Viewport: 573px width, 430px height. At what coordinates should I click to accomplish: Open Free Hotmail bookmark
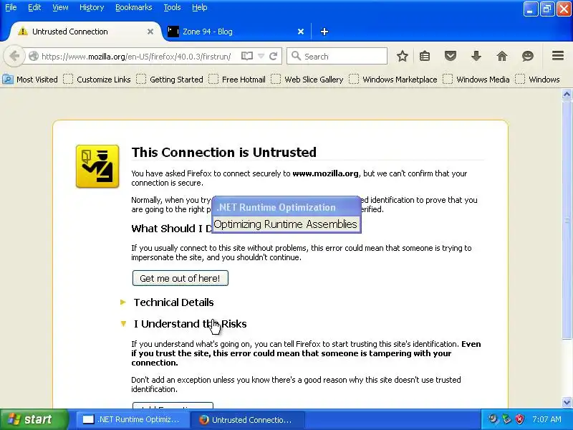[x=237, y=80]
